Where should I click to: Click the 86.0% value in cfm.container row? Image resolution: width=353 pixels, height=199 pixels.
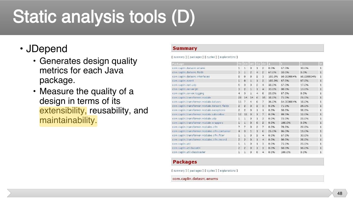pyautogui.click(x=285, y=131)
